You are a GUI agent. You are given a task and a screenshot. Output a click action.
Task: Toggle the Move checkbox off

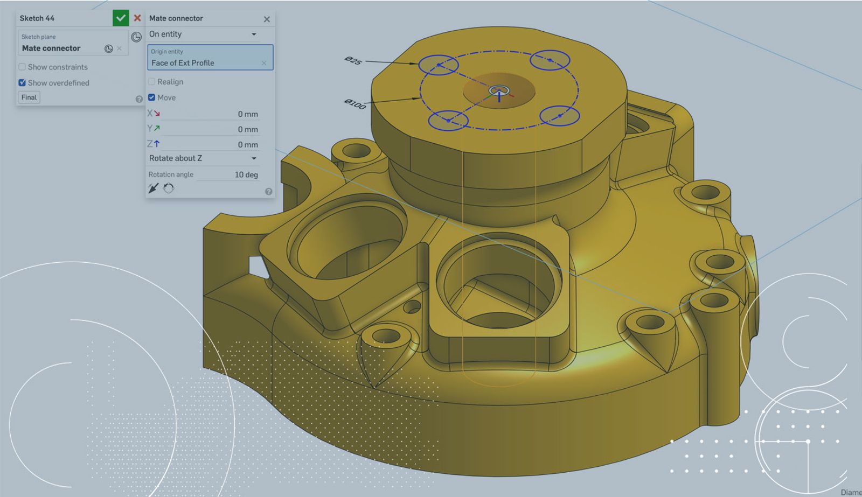(x=151, y=97)
